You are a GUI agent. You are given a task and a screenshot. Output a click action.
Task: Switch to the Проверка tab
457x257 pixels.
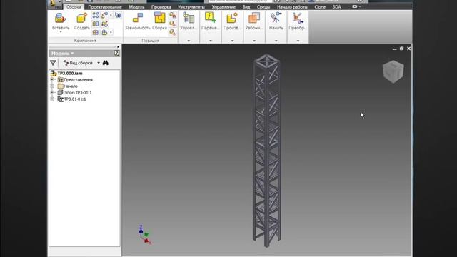[x=161, y=7]
